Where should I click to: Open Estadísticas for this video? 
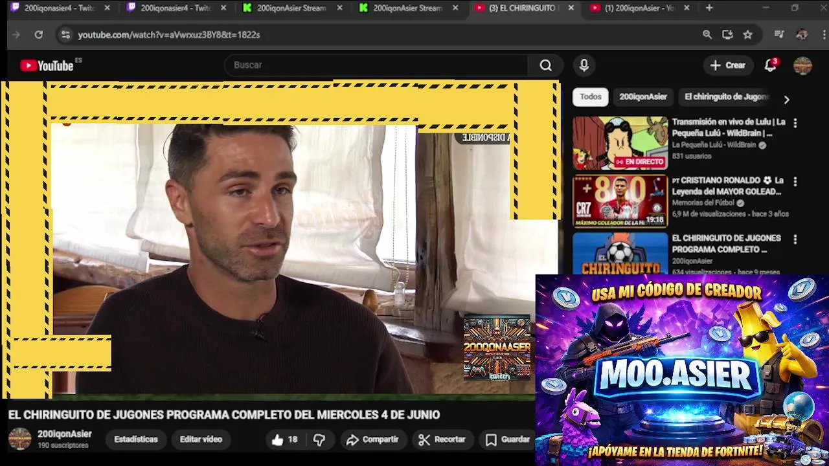(x=136, y=439)
